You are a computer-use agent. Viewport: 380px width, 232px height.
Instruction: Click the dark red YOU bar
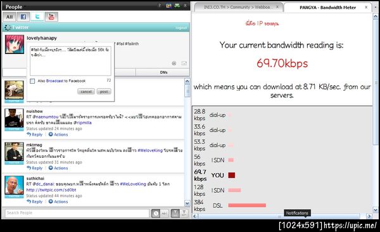click(x=232, y=175)
